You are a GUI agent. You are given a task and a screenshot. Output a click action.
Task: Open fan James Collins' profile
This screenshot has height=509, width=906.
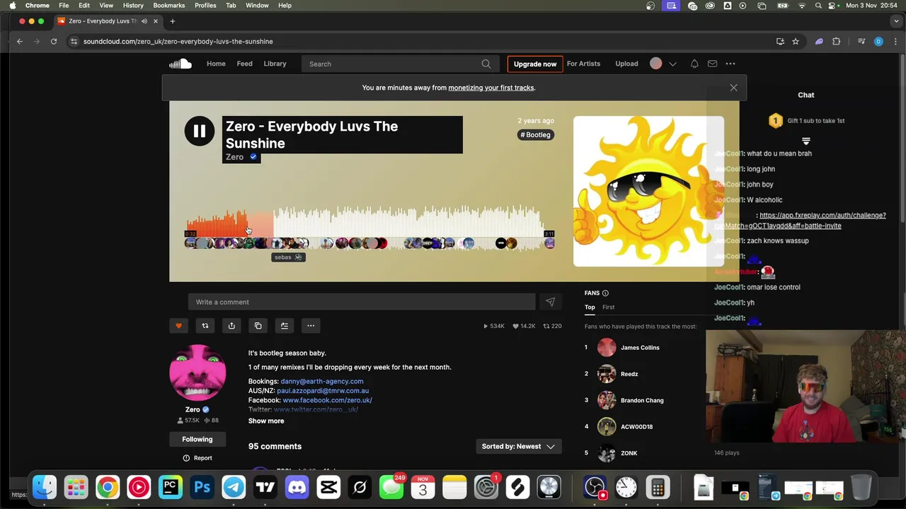click(640, 348)
